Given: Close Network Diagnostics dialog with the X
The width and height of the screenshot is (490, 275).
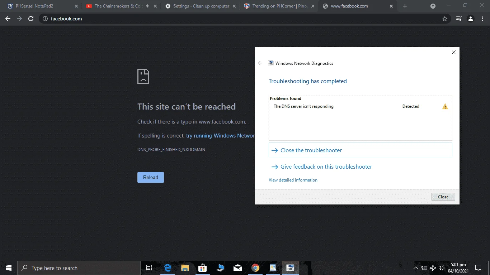Looking at the screenshot, I should pyautogui.click(x=453, y=52).
